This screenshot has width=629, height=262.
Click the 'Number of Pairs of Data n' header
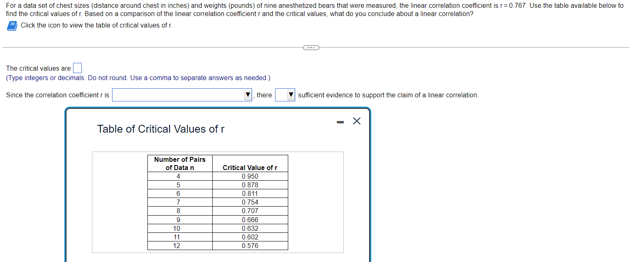pos(179,163)
